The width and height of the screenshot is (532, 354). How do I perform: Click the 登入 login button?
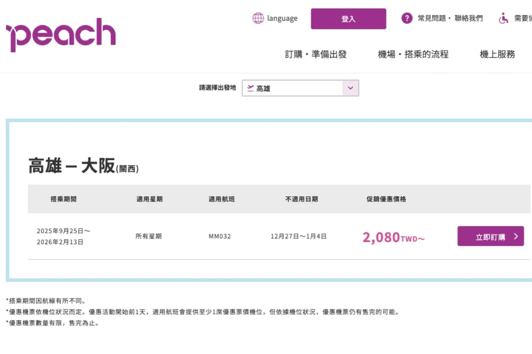(x=349, y=19)
